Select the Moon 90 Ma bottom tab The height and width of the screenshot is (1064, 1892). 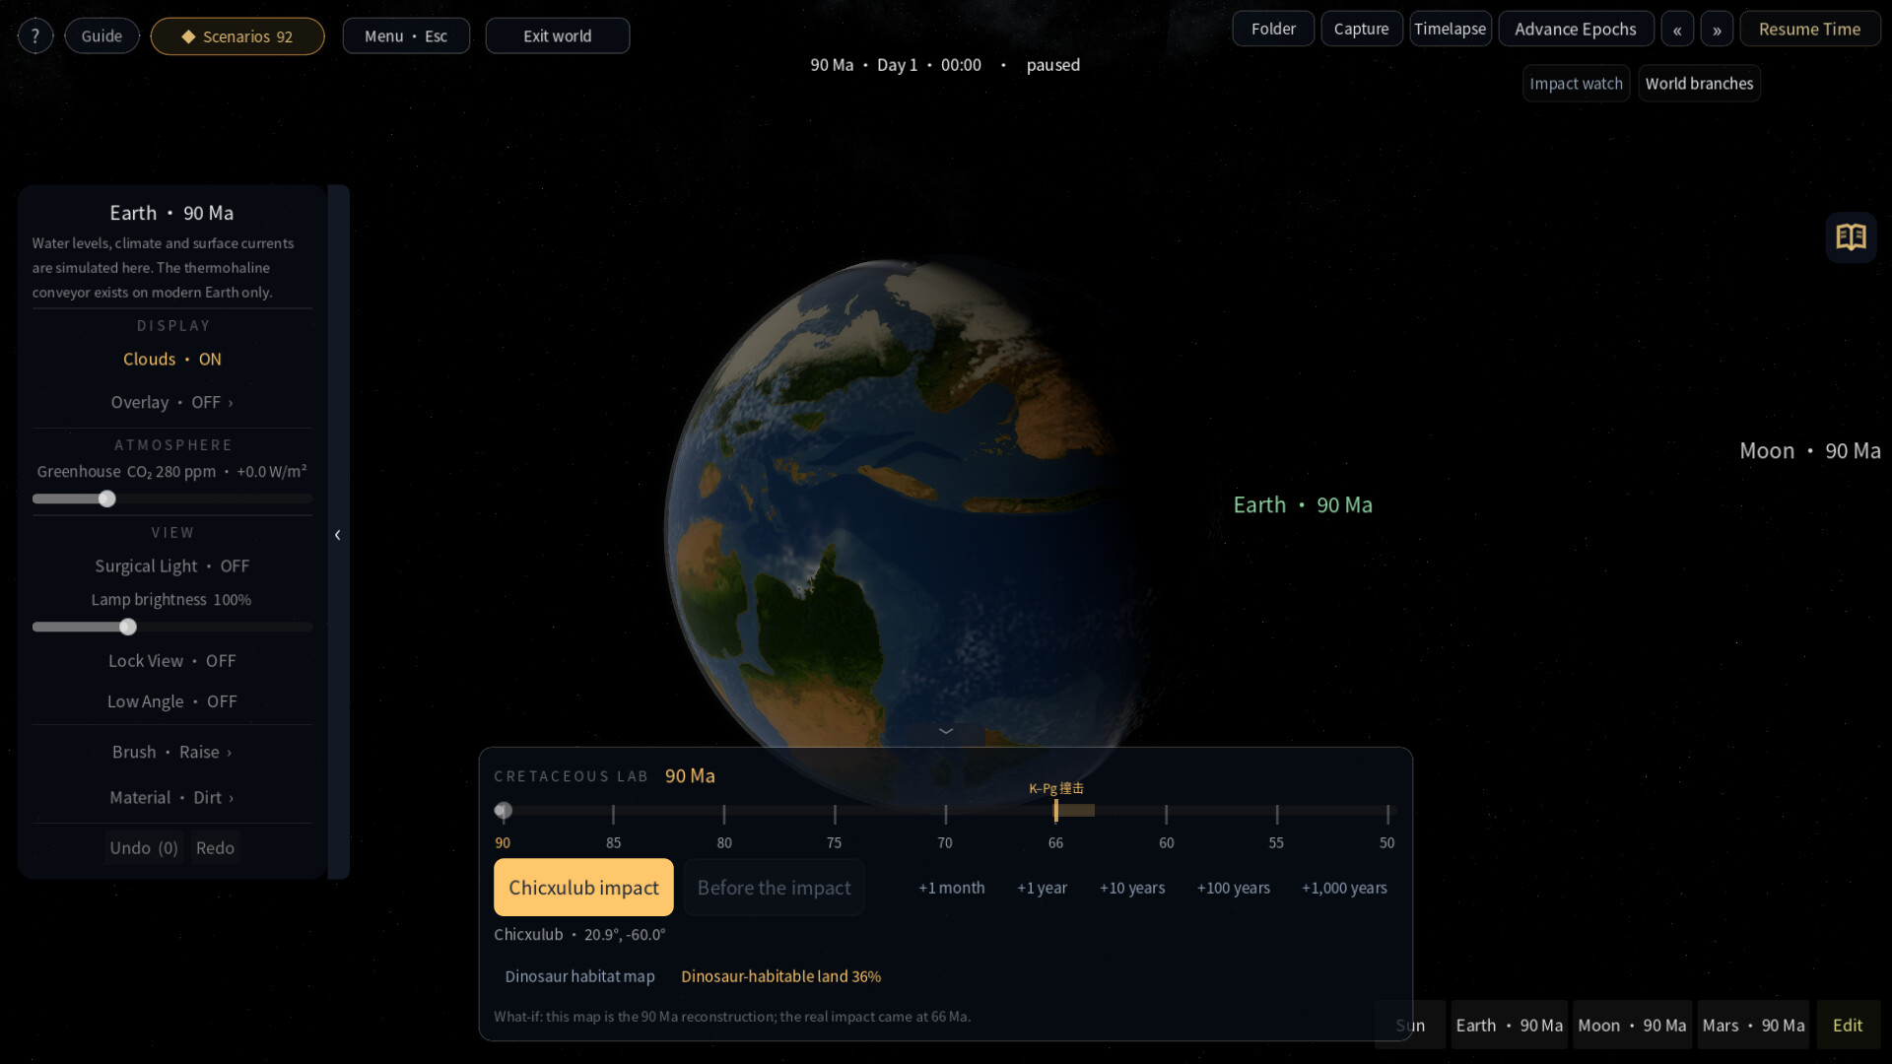[x=1632, y=1026]
